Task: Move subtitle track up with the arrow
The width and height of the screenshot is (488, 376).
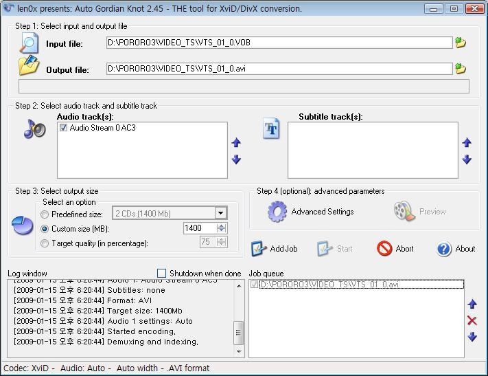Action: (467, 143)
